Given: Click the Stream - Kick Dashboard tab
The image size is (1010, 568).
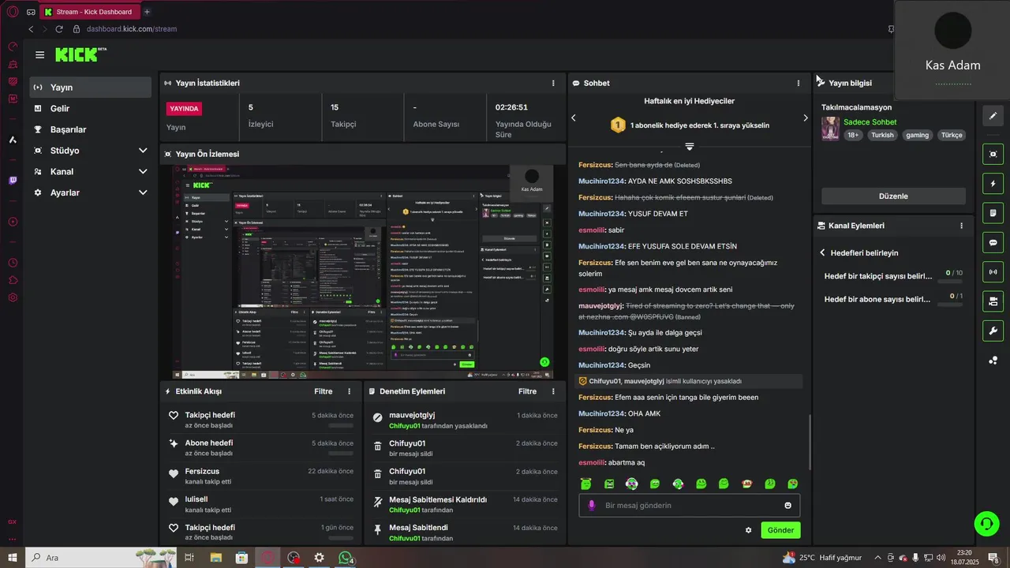Looking at the screenshot, I should (90, 12).
